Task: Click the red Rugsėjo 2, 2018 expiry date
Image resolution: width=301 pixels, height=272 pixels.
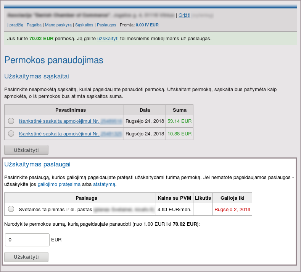Action: pyautogui.click(x=232, y=209)
